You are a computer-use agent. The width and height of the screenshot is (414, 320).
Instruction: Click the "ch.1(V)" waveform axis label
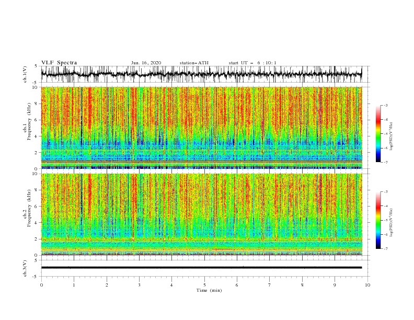coord(25,74)
